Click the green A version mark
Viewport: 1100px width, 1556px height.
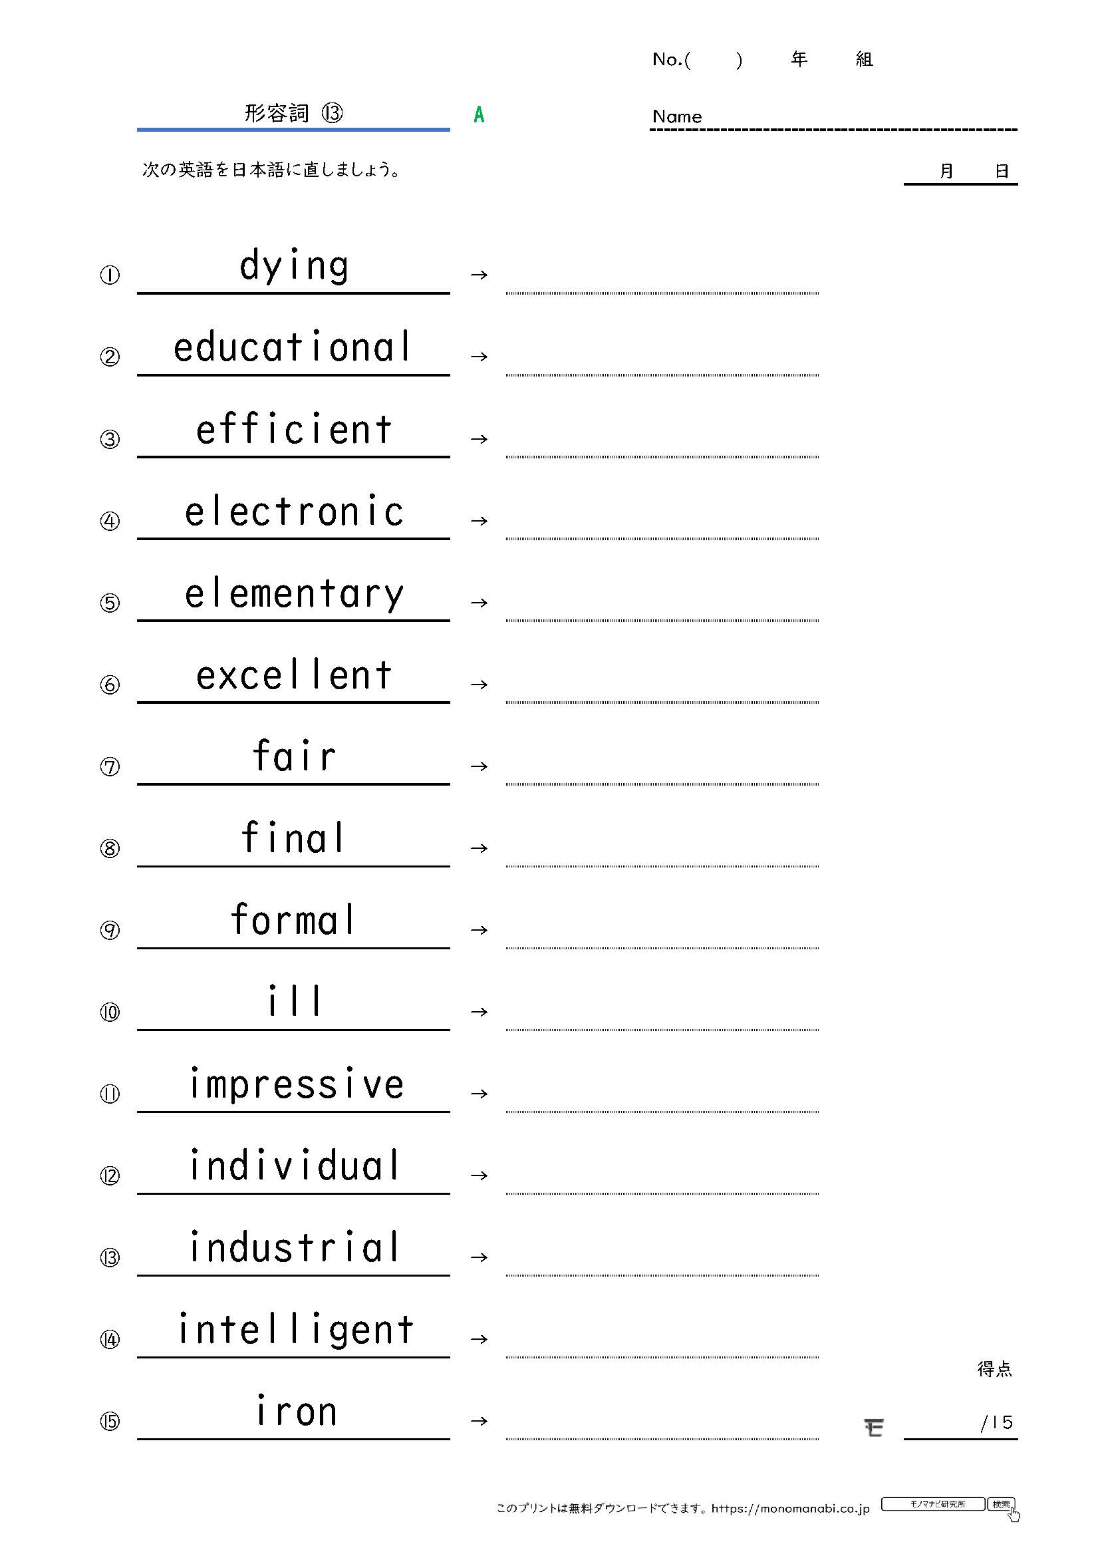[x=479, y=115]
